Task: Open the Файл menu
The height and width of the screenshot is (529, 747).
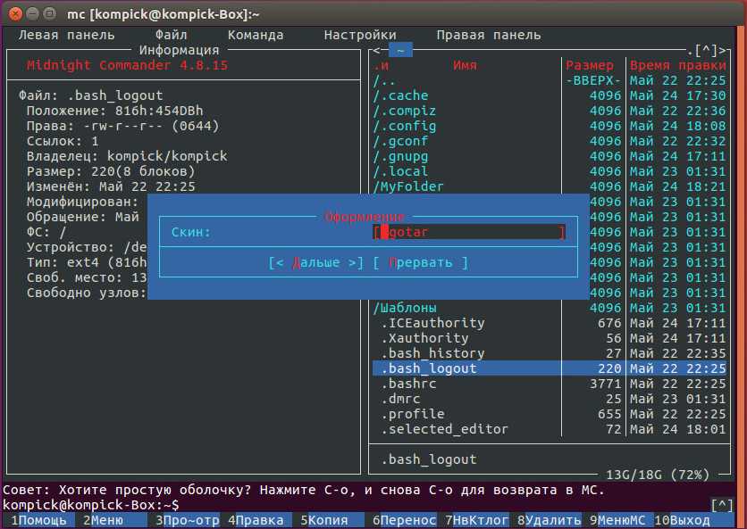Action: click(x=170, y=35)
